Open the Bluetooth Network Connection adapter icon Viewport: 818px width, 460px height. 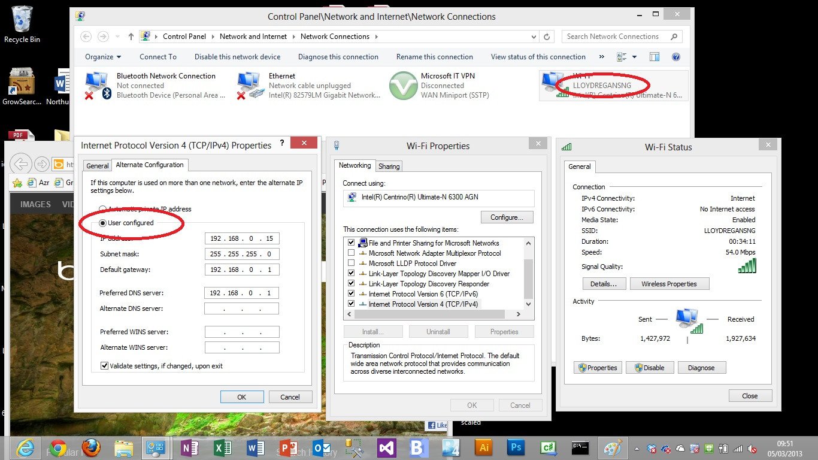(x=98, y=86)
